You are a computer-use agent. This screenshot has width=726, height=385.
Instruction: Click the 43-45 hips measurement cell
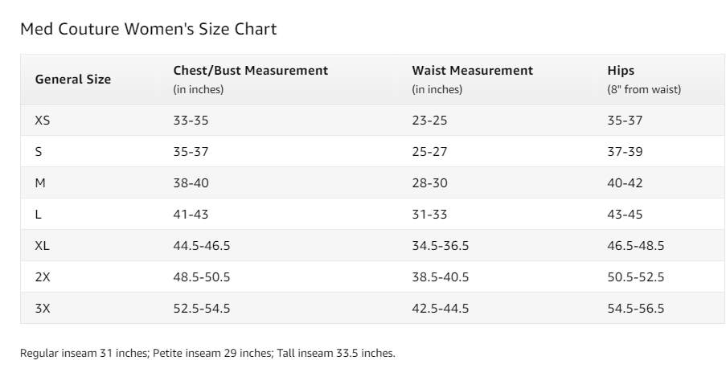(625, 215)
